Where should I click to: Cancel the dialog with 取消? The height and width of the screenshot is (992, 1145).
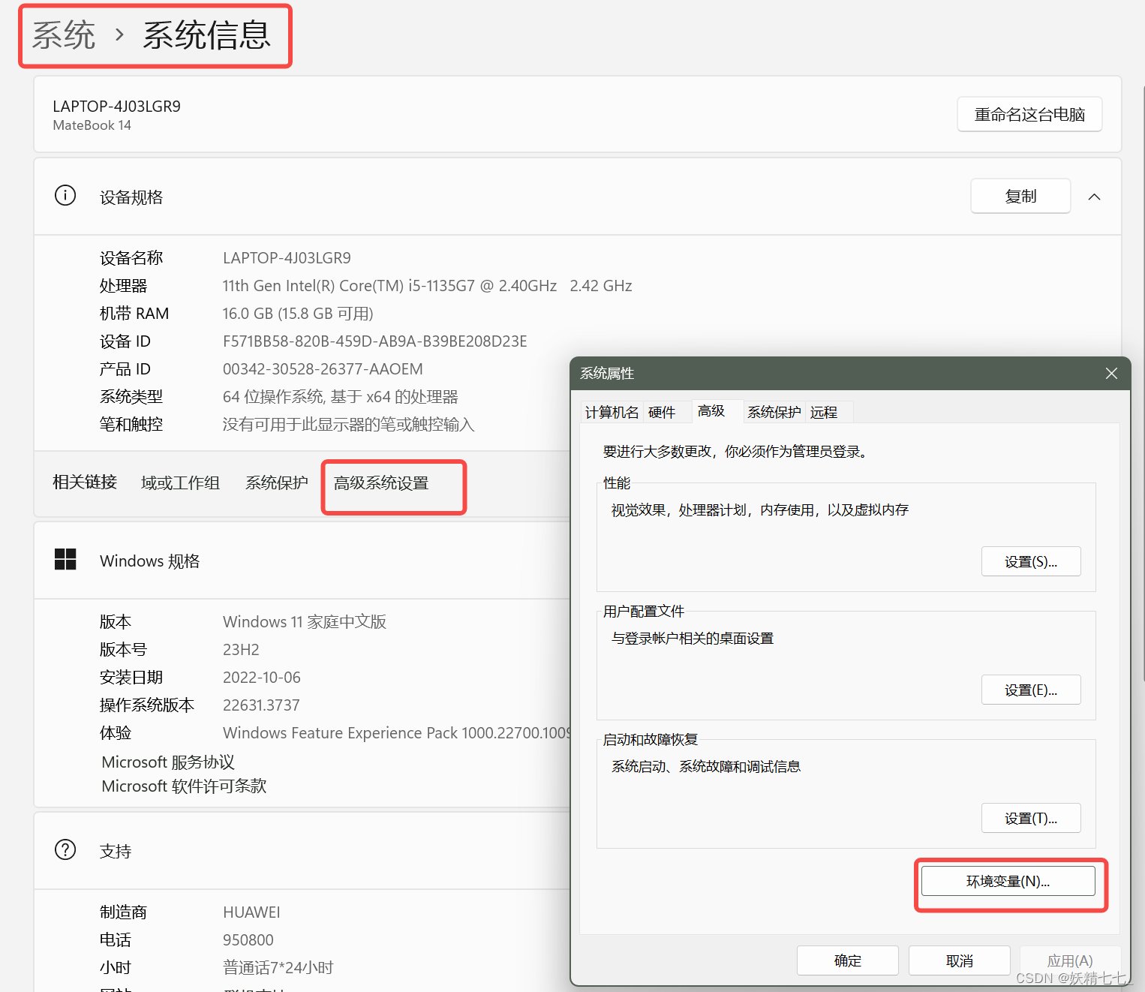click(x=960, y=960)
